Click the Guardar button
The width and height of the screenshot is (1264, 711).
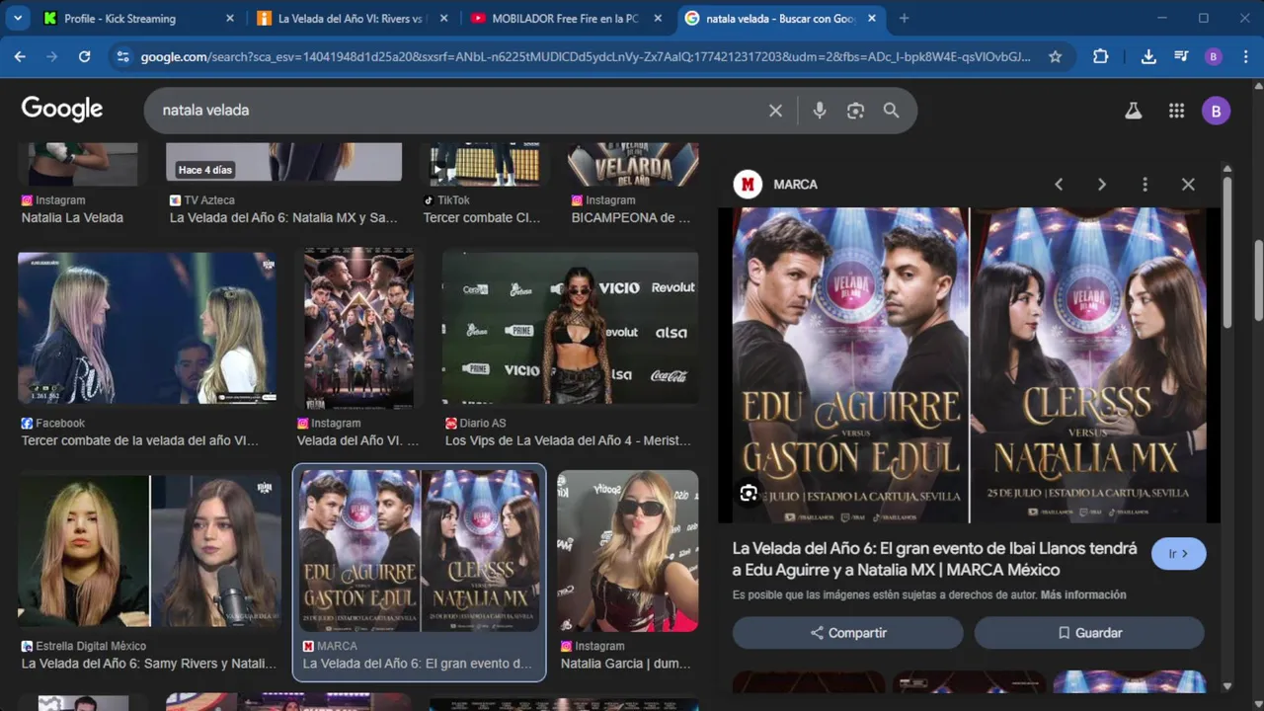(1089, 633)
